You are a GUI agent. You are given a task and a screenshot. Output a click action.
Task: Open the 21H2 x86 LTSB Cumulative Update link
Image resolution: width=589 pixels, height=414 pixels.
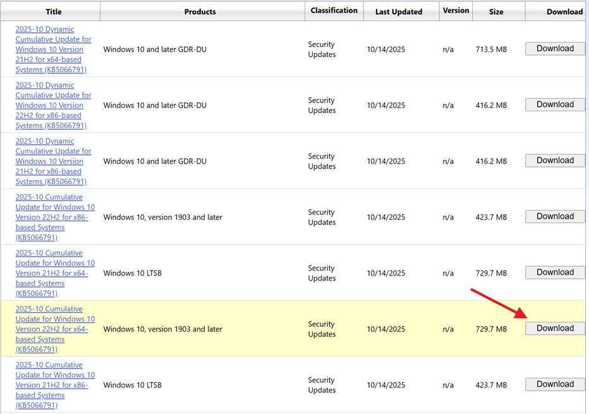click(x=55, y=385)
